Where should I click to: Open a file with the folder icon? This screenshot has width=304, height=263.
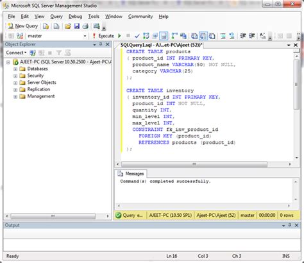point(68,26)
